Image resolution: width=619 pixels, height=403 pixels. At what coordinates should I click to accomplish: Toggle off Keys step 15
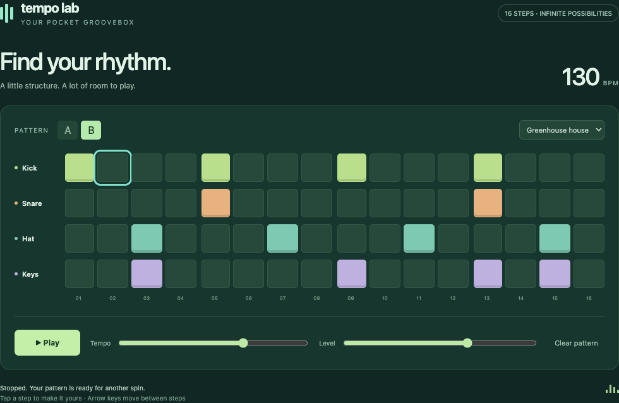[555, 274]
